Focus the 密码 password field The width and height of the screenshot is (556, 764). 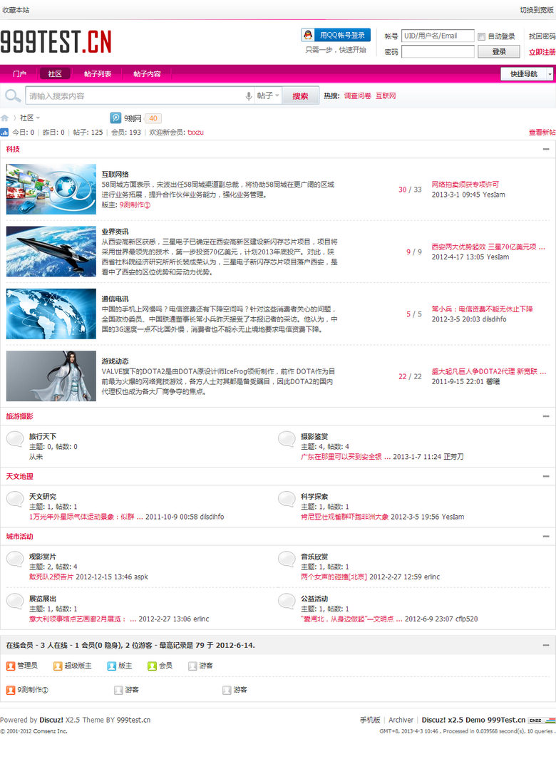438,51
